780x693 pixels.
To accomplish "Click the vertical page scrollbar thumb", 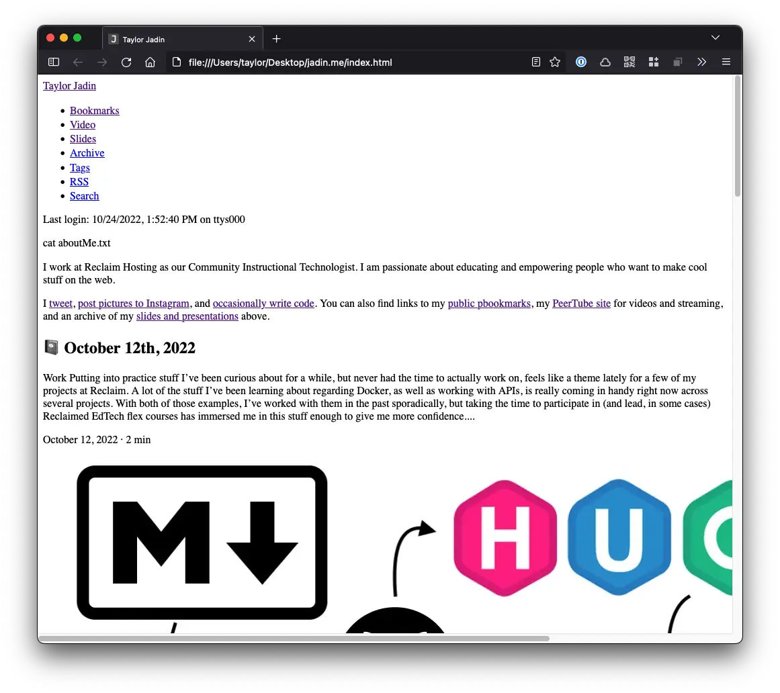I will 738,136.
